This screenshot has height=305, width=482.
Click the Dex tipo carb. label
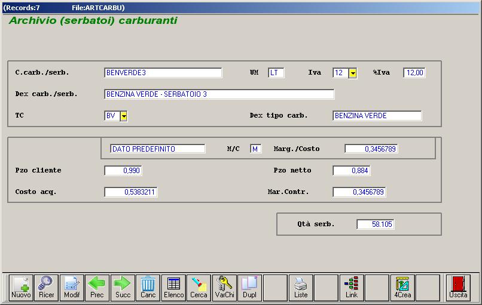[279, 116]
